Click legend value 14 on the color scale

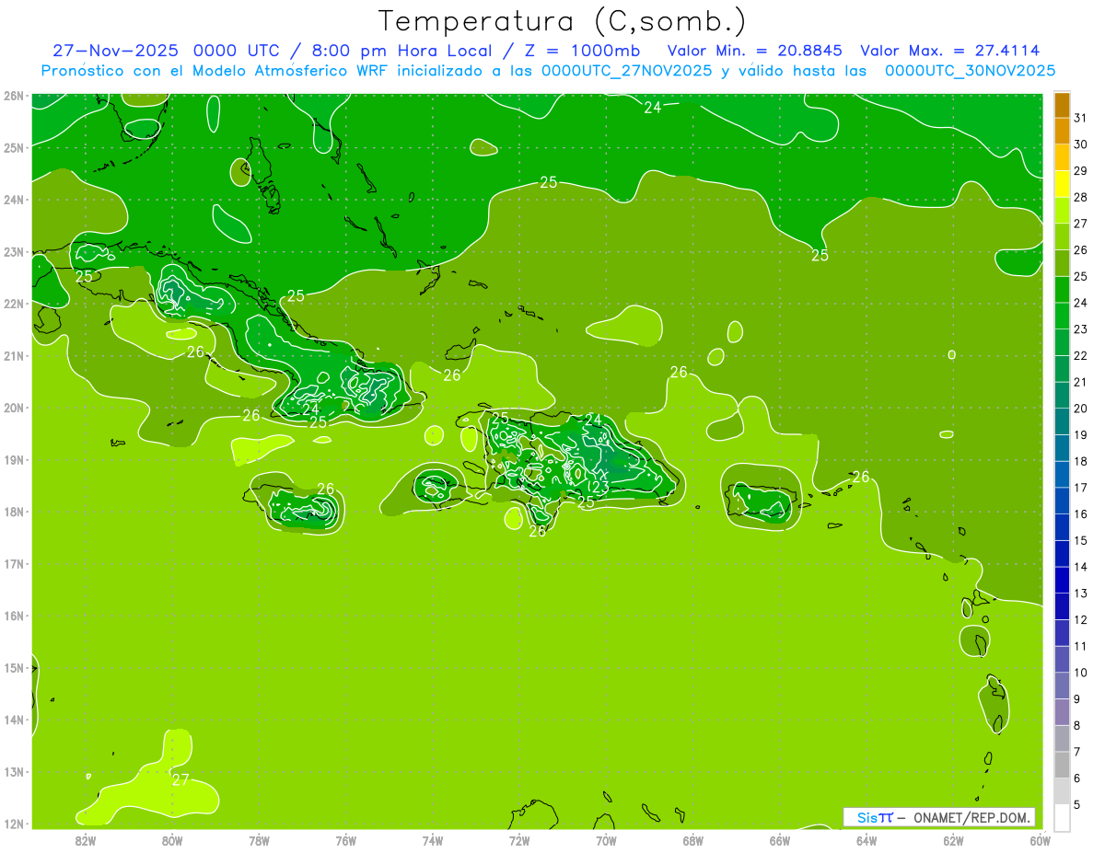click(1080, 567)
